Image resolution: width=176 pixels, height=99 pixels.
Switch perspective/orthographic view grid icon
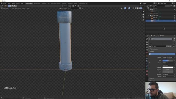[143, 20]
